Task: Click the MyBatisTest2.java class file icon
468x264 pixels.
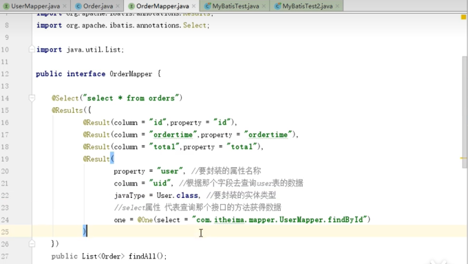Action: click(x=277, y=6)
